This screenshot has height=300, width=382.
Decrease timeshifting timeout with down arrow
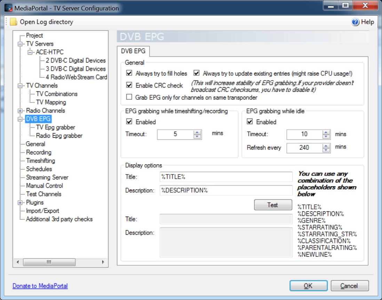(x=197, y=137)
